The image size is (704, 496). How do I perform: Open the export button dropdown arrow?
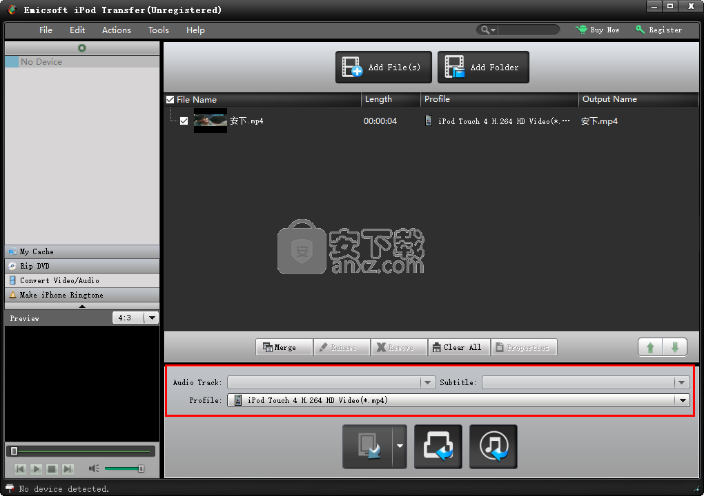[x=400, y=446]
